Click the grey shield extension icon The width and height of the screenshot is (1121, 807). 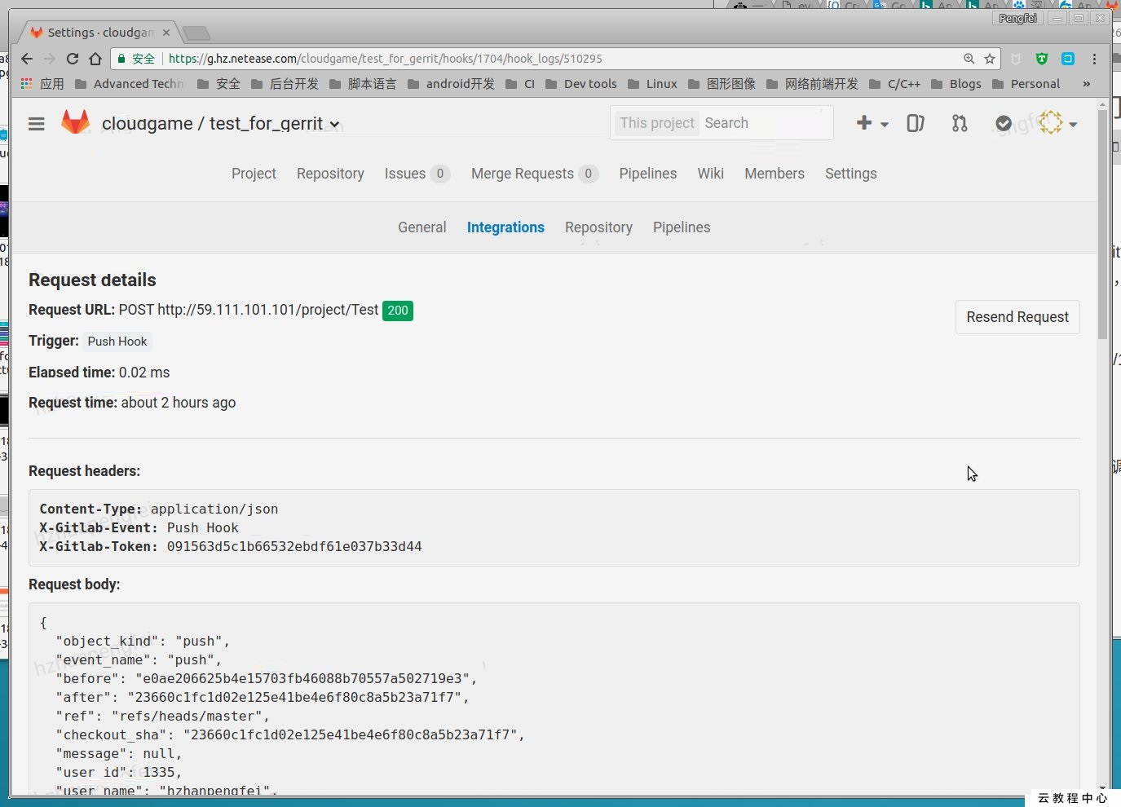tap(1016, 59)
